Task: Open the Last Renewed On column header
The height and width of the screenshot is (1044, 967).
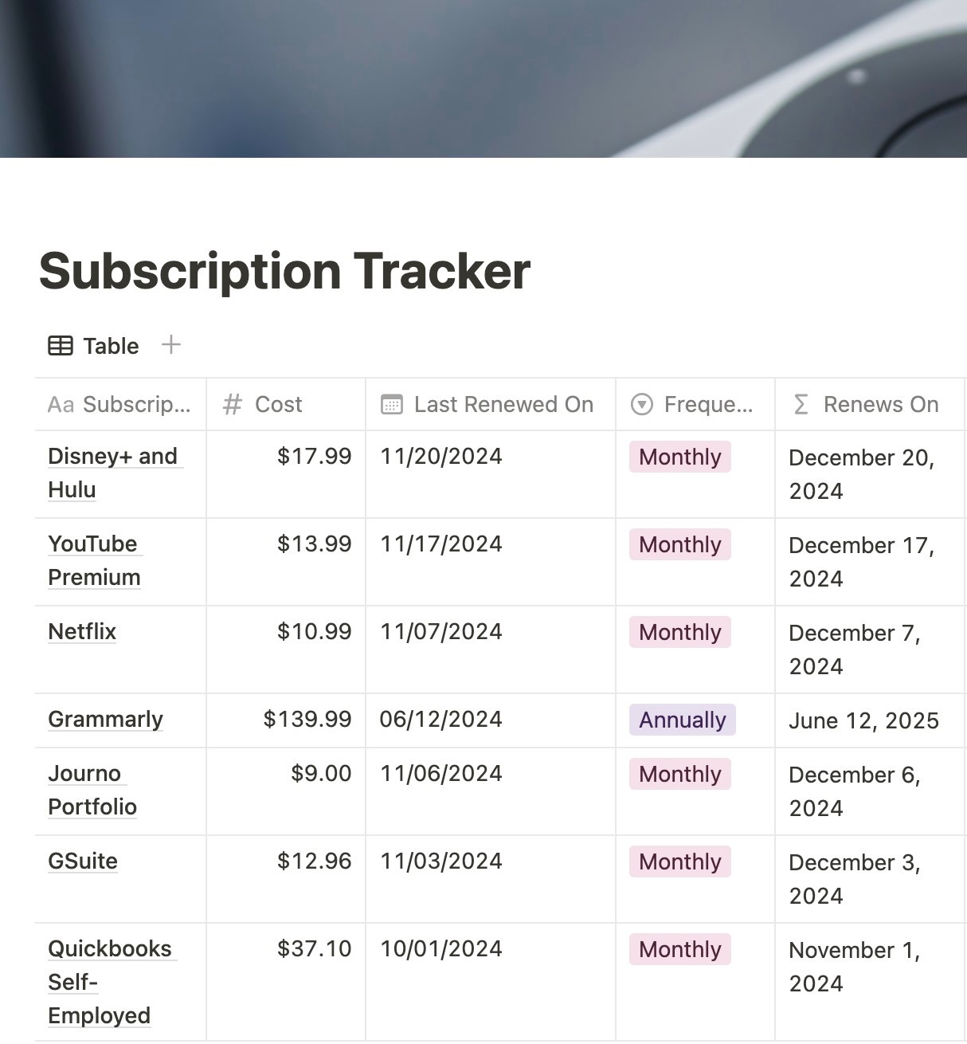Action: (491, 405)
